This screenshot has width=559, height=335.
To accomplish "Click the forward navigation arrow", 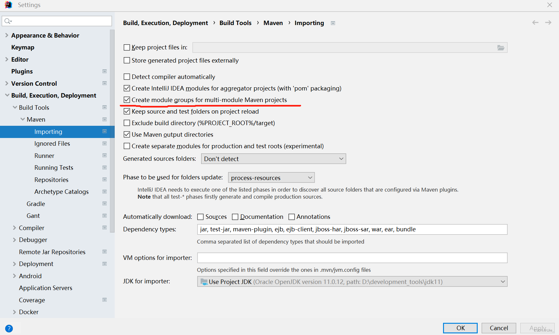I will (x=548, y=22).
